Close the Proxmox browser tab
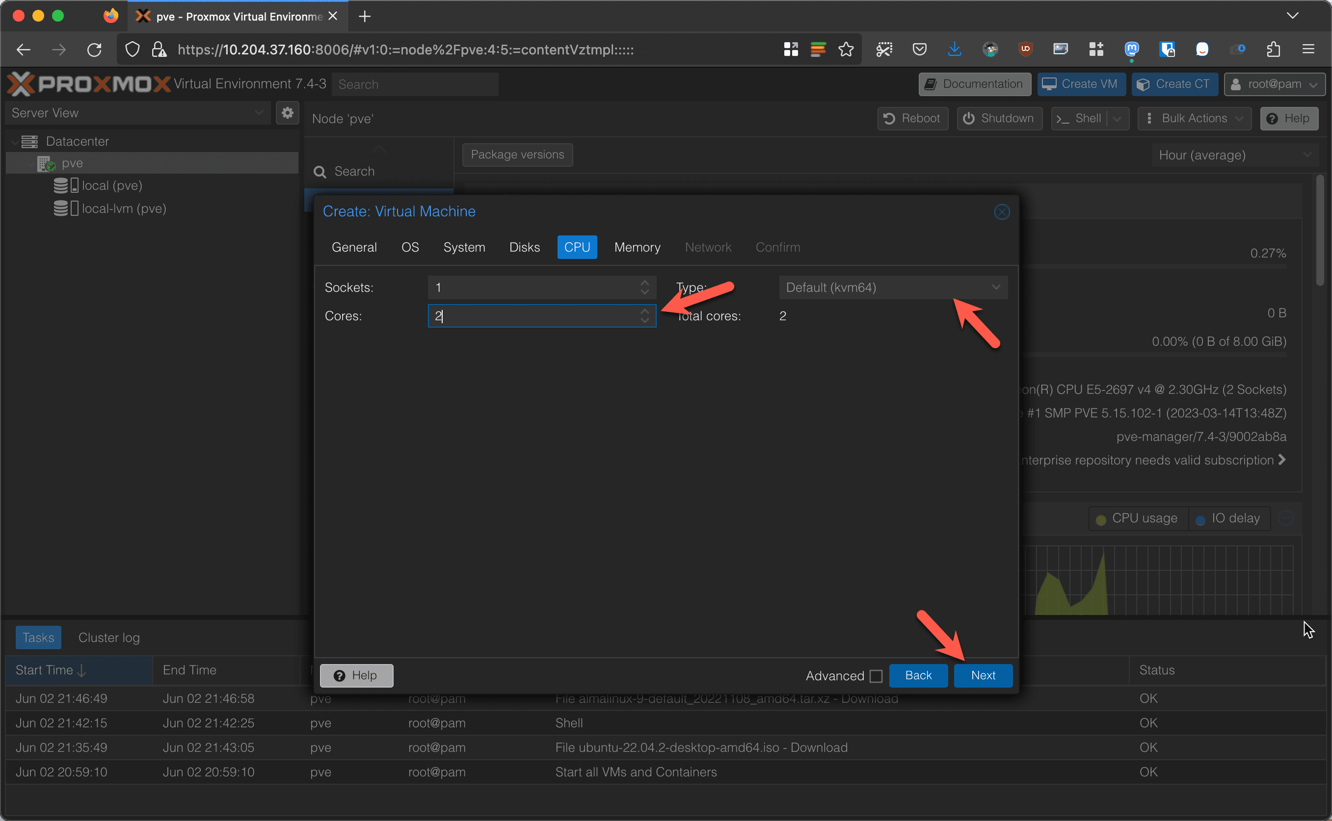 333,16
